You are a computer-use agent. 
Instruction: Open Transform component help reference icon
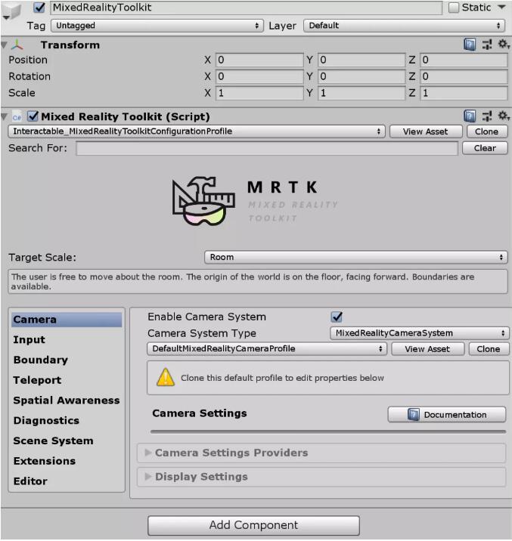click(x=470, y=45)
